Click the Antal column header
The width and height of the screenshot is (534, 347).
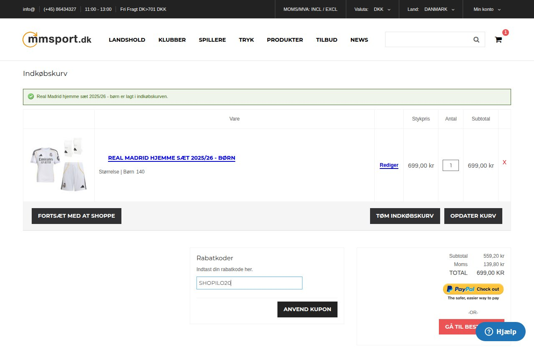(451, 119)
